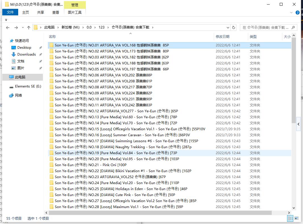Open the Explorer help icon
The height and width of the screenshot is (224, 303).
(x=298, y=13)
